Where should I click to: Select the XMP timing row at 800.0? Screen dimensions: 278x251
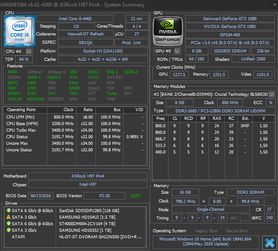point(214,126)
